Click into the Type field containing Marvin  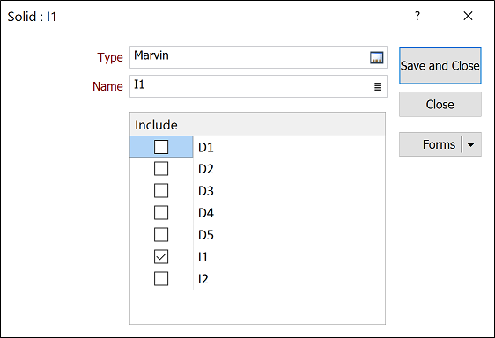coord(249,57)
